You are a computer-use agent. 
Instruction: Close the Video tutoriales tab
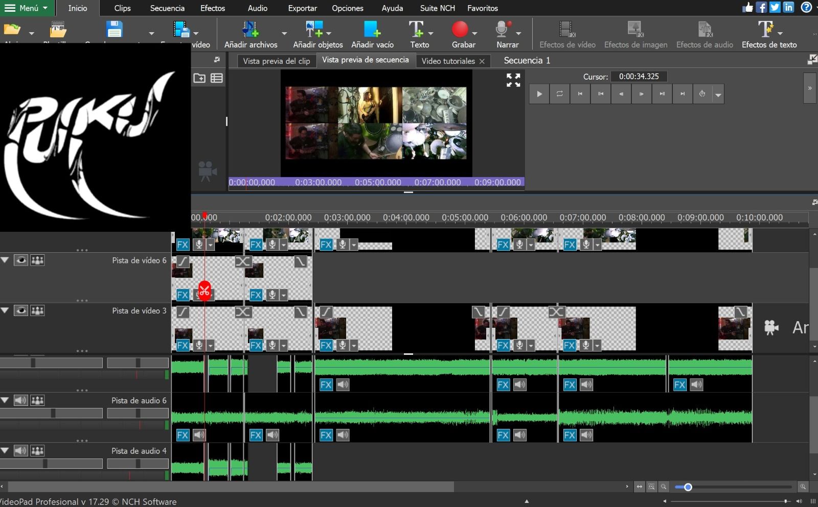pyautogui.click(x=482, y=61)
